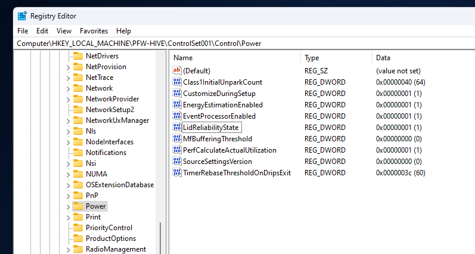Click the OSExtensionDatabase folder icon

pos(78,185)
